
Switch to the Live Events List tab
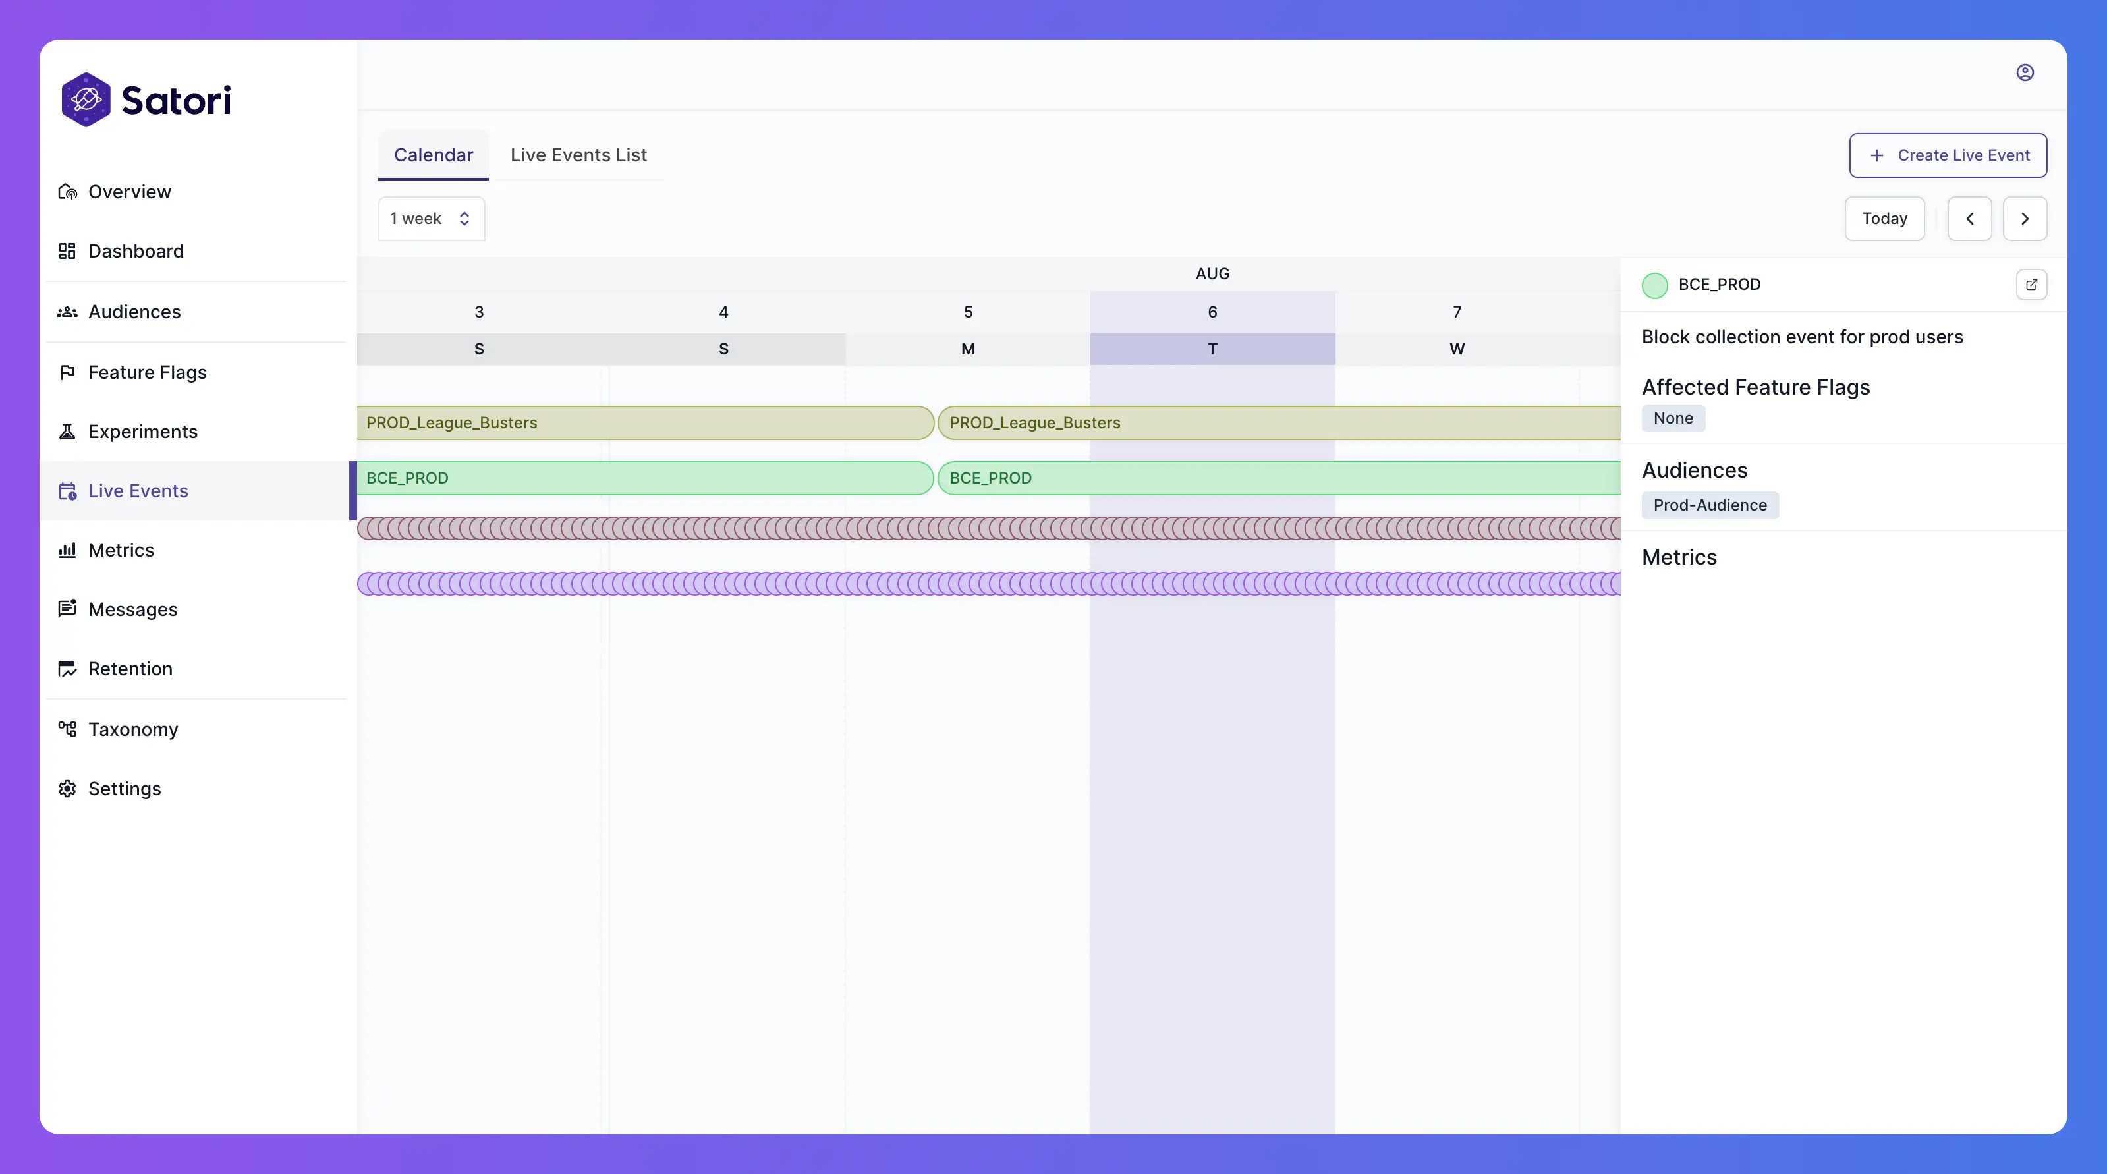pyautogui.click(x=578, y=155)
